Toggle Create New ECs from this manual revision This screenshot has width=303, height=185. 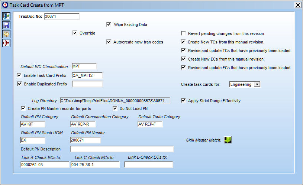pyautogui.click(x=183, y=59)
